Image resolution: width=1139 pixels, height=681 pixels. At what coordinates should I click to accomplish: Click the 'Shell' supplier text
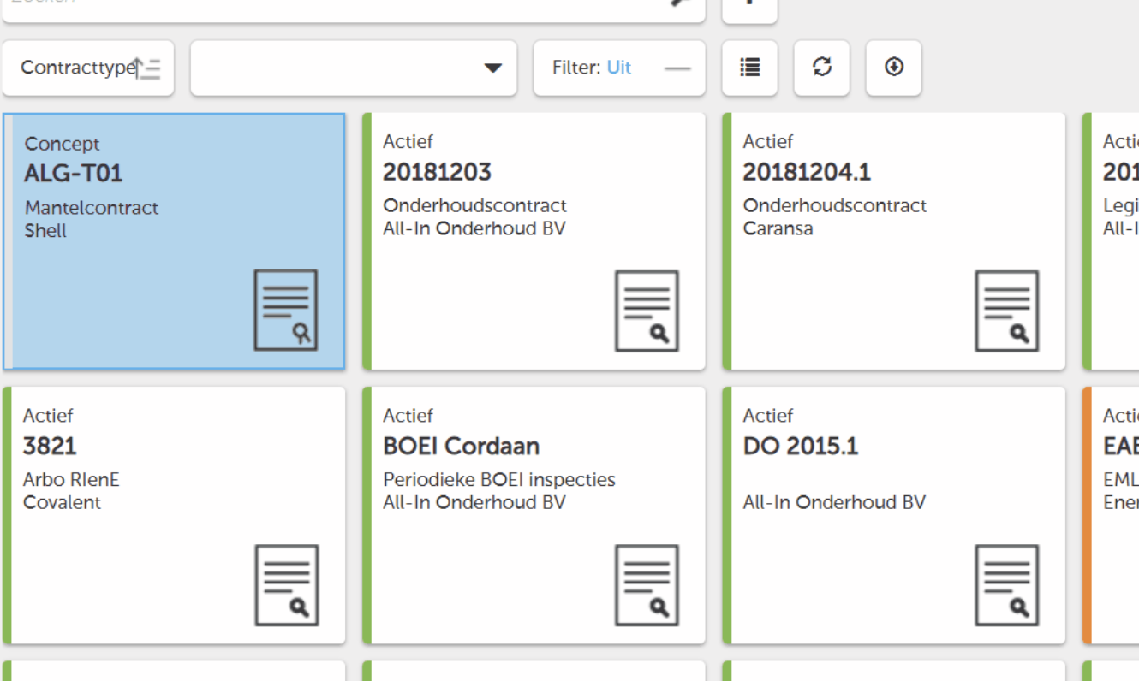point(45,230)
